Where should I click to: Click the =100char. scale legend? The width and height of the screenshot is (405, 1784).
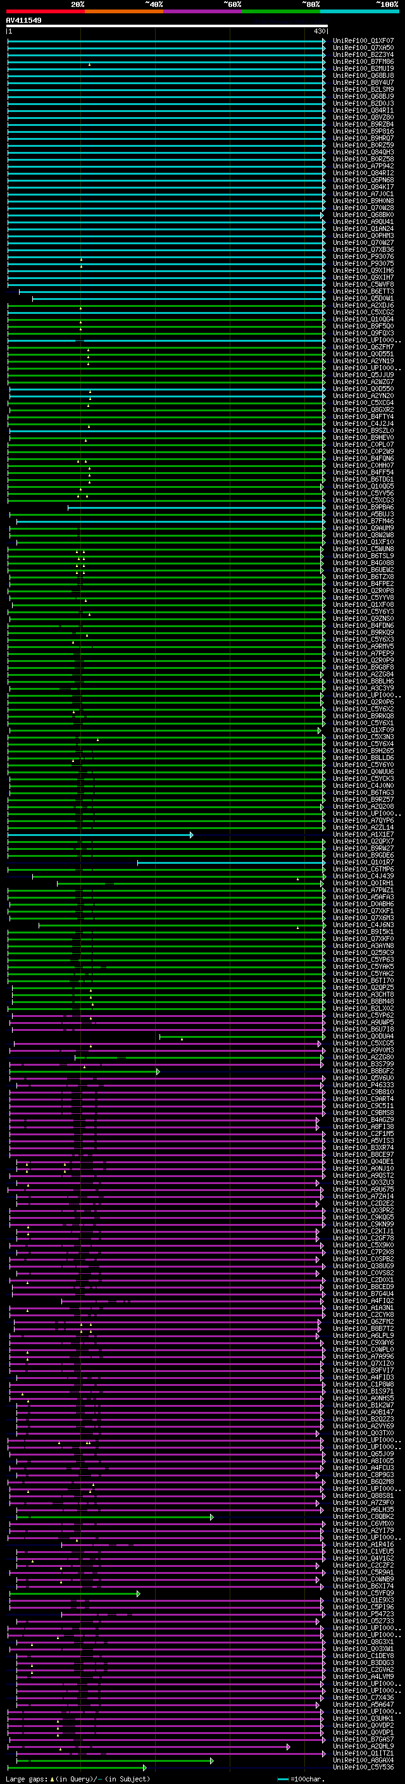point(300,1779)
